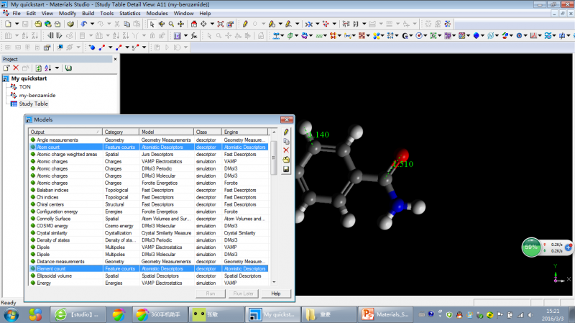Click the red X delete icon in Project panel
Screen dimensions: 575x323
pos(16,68)
